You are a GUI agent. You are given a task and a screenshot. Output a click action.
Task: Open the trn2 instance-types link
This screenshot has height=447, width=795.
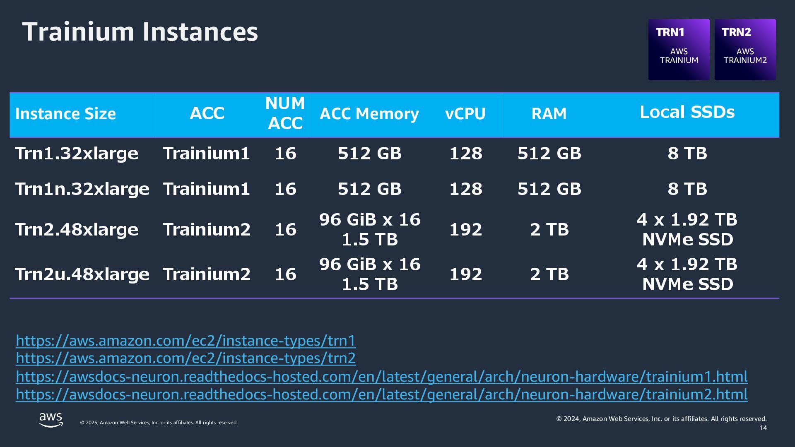click(185, 358)
